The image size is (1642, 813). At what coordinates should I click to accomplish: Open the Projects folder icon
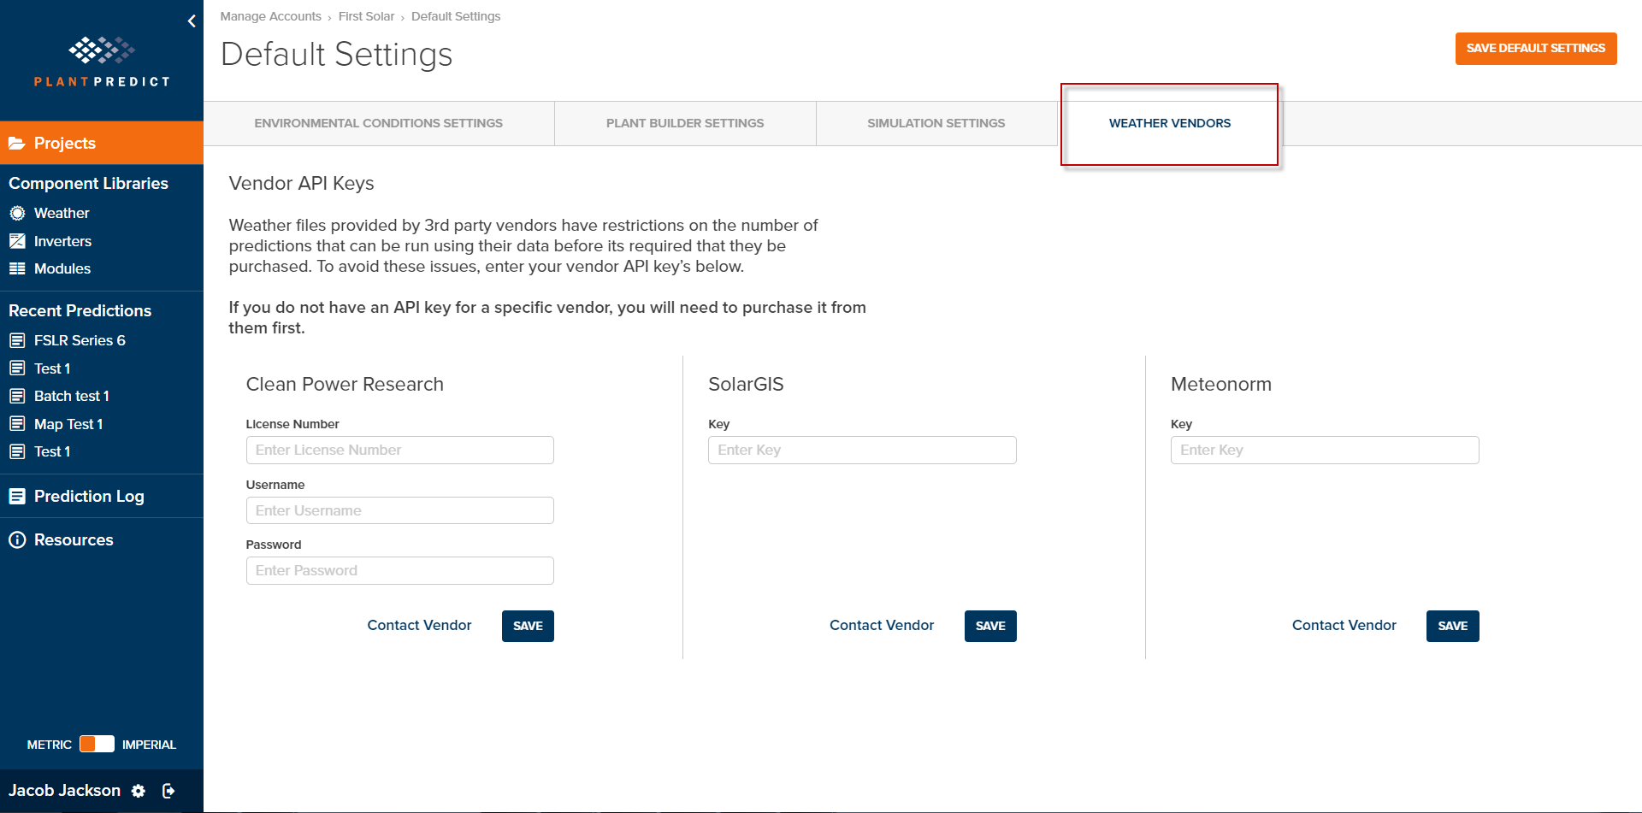16,143
